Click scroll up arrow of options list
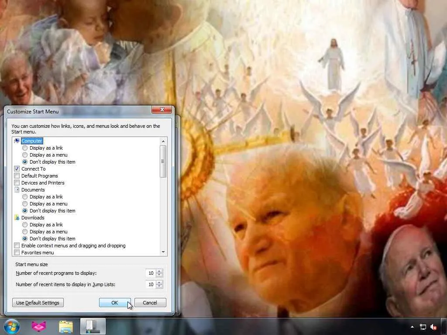447x335 pixels. tap(163, 141)
